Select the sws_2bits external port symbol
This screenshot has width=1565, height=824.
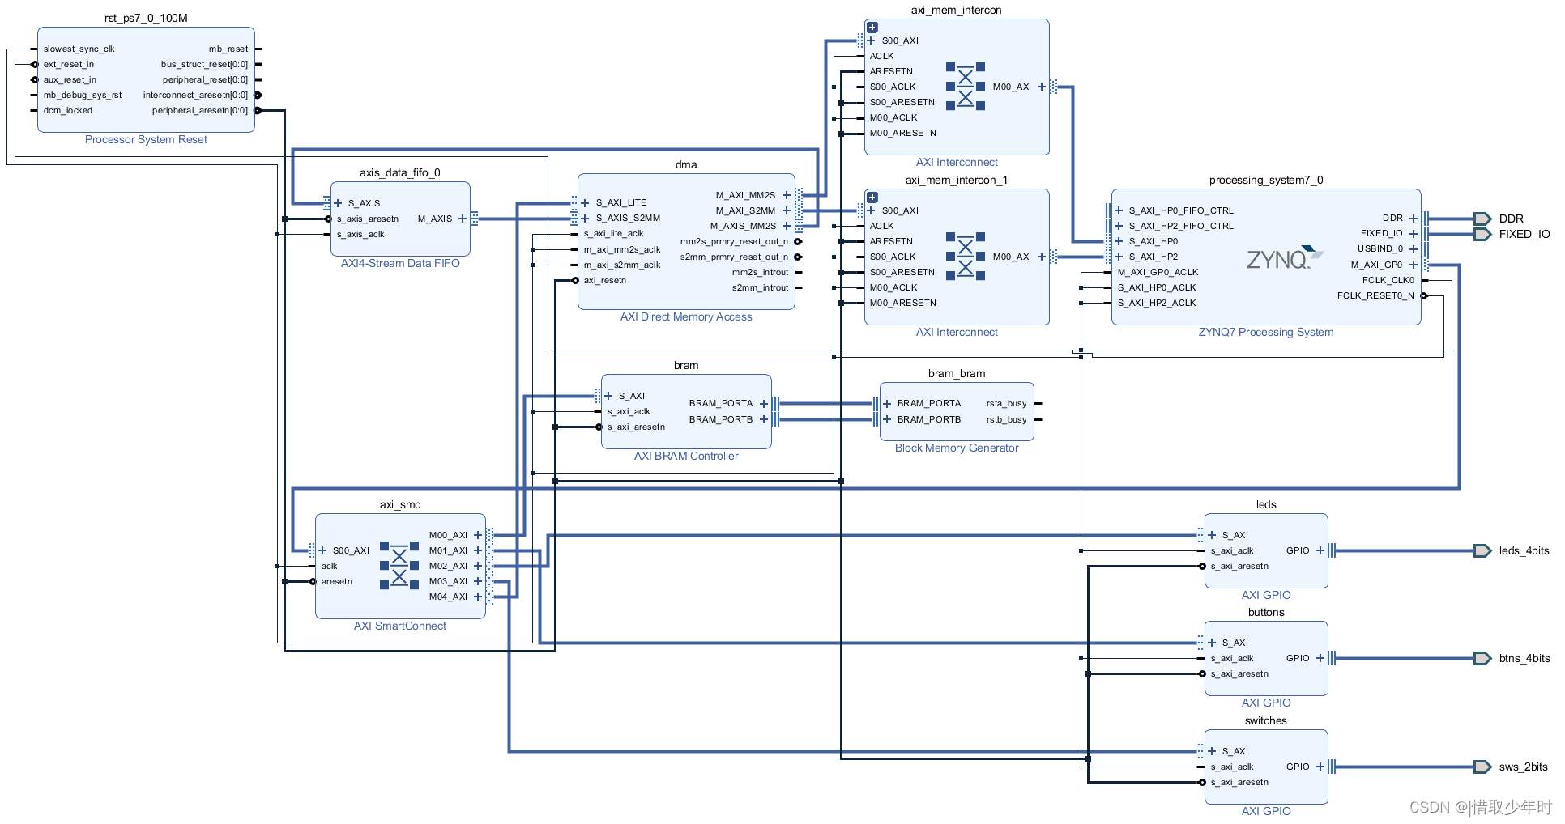[x=1482, y=767]
